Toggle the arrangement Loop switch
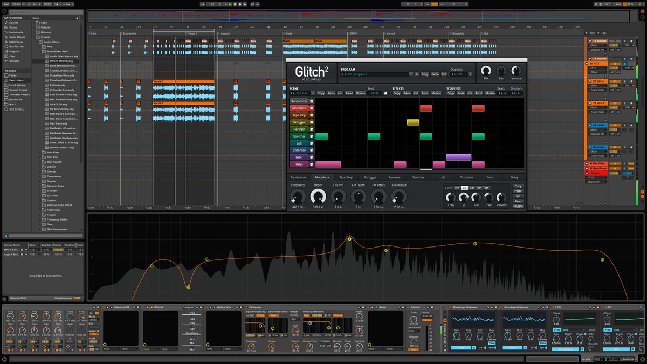Image resolution: width=647 pixels, height=364 pixels. pos(435,4)
